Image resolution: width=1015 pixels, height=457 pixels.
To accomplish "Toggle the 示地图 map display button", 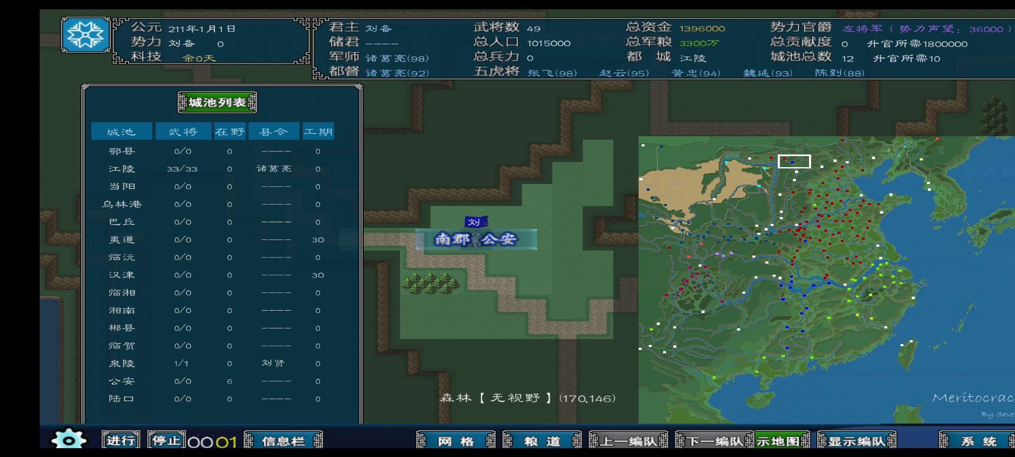I will [782, 441].
